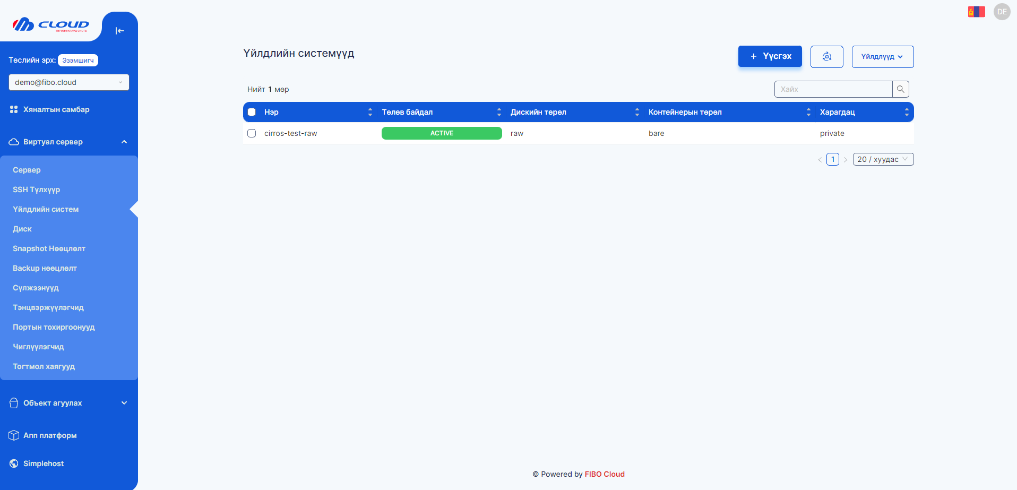Click the Үүсгэх create button

tap(770, 56)
